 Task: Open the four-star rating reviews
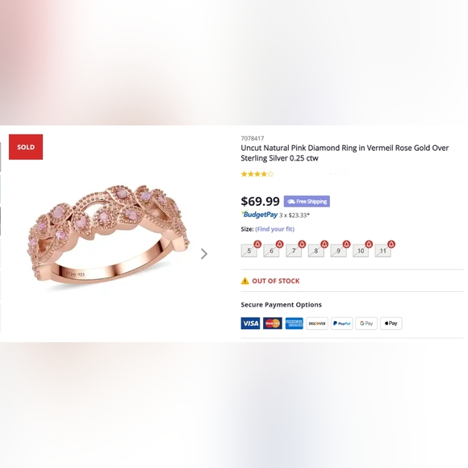257,174
